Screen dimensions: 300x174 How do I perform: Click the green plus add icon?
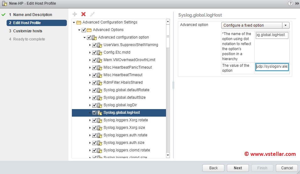pos(75,14)
